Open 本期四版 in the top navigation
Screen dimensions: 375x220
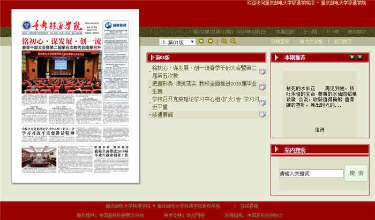(x=285, y=32)
